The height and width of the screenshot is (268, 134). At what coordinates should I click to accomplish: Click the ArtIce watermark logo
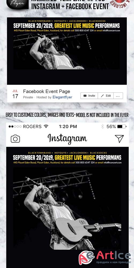pos(105,257)
